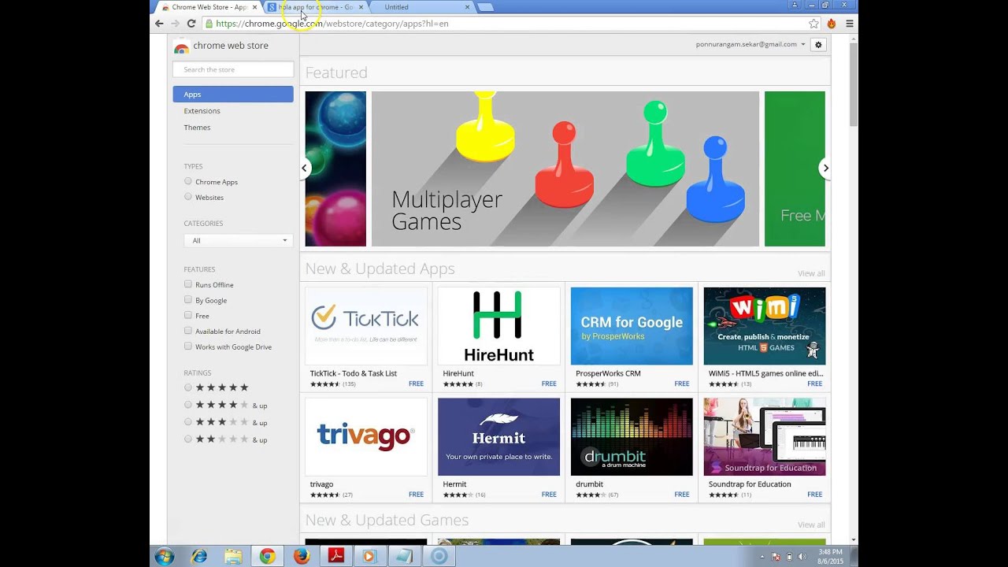The width and height of the screenshot is (1008, 567).
Task: Open the Hermit app tile image
Action: [x=498, y=437]
